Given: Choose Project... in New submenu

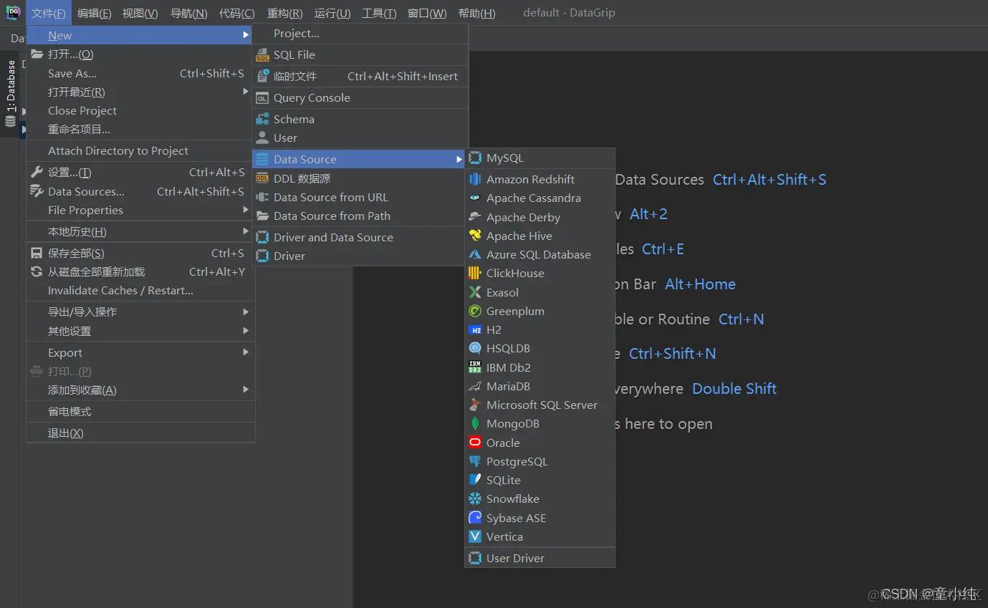Looking at the screenshot, I should pos(360,34).
